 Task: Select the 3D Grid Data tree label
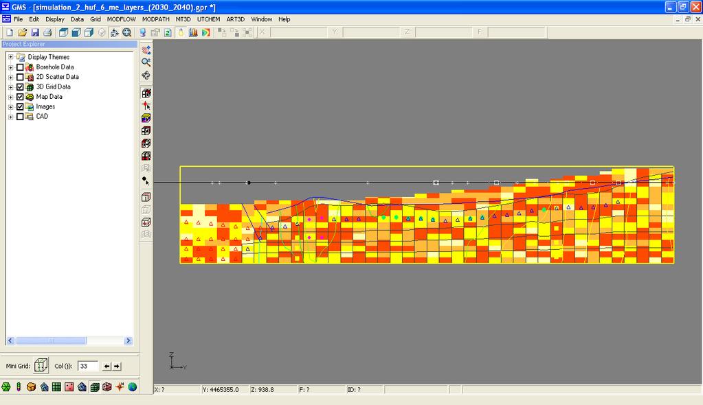pyautogui.click(x=53, y=87)
